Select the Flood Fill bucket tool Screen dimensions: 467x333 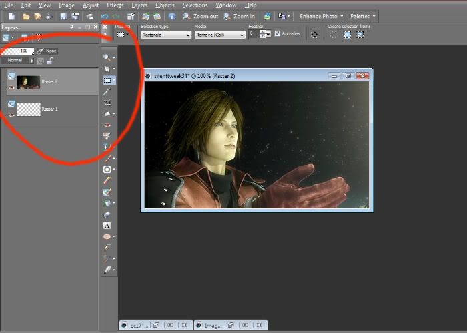tap(107, 203)
